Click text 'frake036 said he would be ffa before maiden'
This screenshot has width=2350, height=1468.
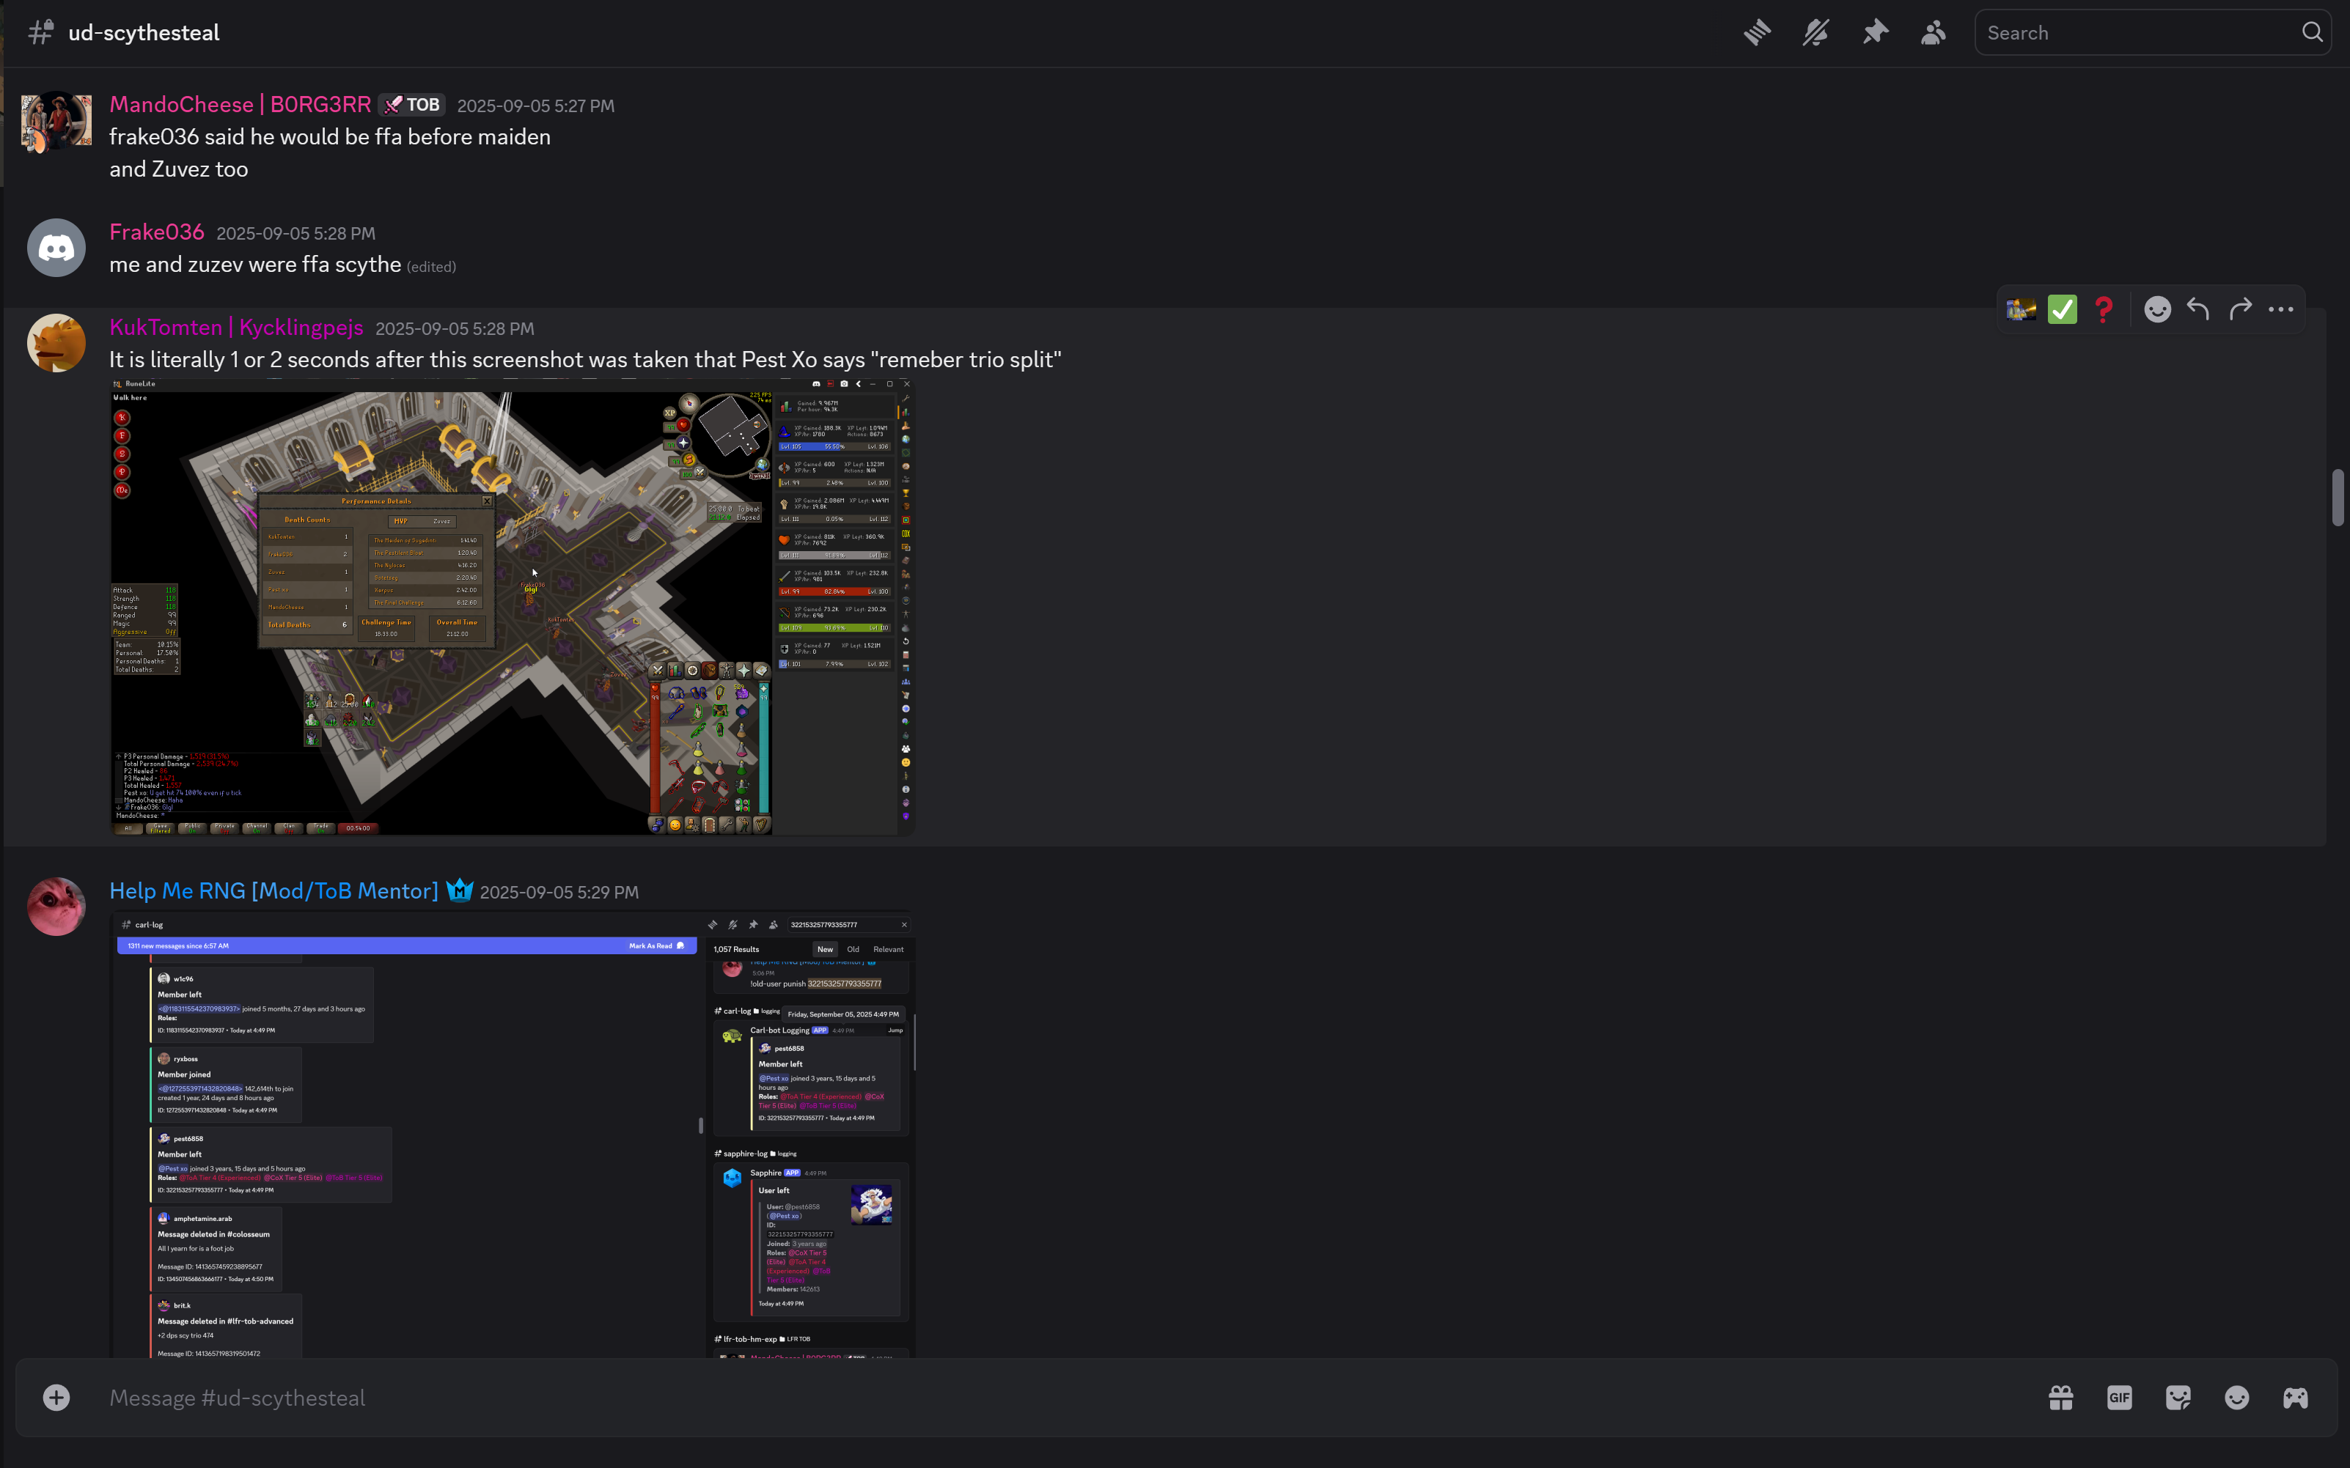click(330, 137)
